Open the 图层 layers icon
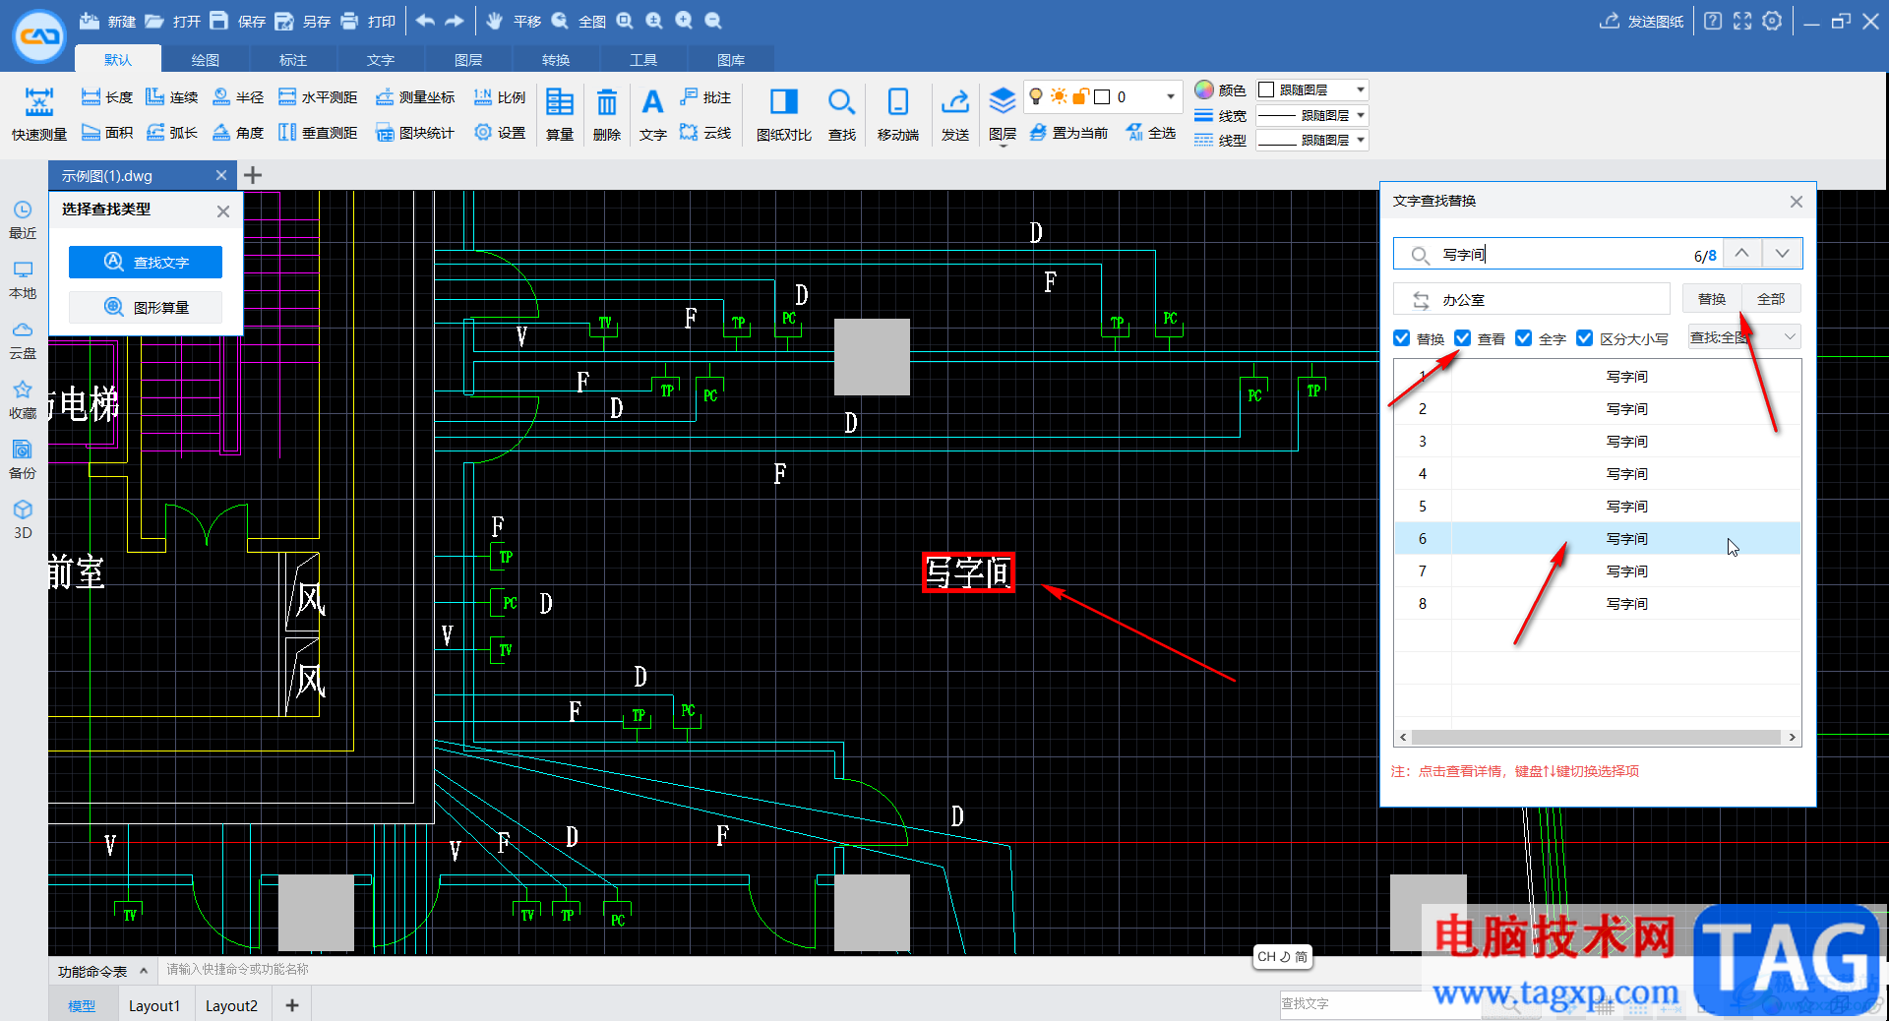Screen dimensions: 1889x1021 (x=1003, y=114)
